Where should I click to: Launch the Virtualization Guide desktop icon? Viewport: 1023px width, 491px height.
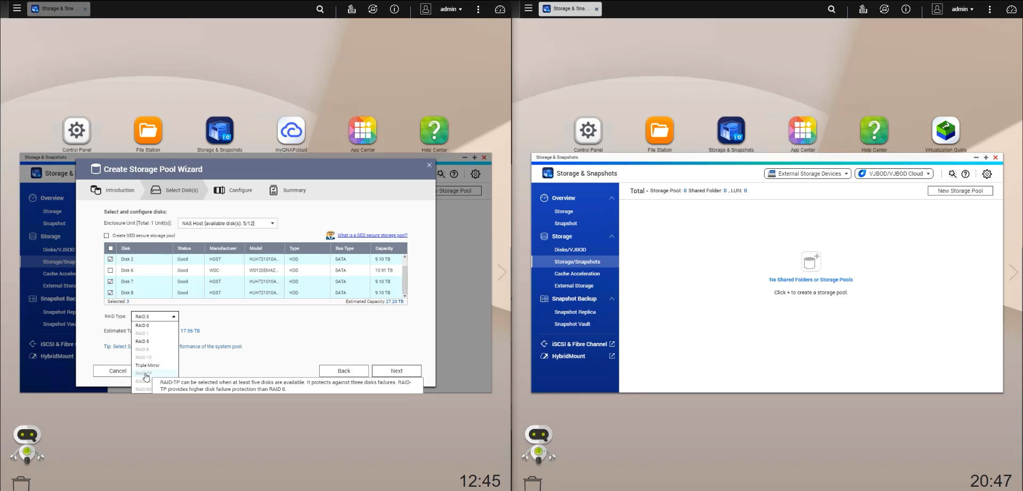pos(945,131)
